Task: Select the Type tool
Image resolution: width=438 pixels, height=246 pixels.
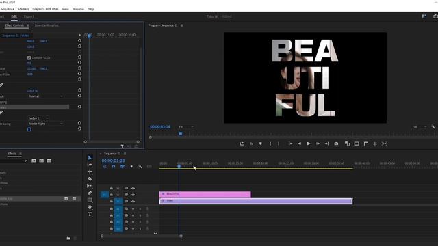Action: (90, 214)
